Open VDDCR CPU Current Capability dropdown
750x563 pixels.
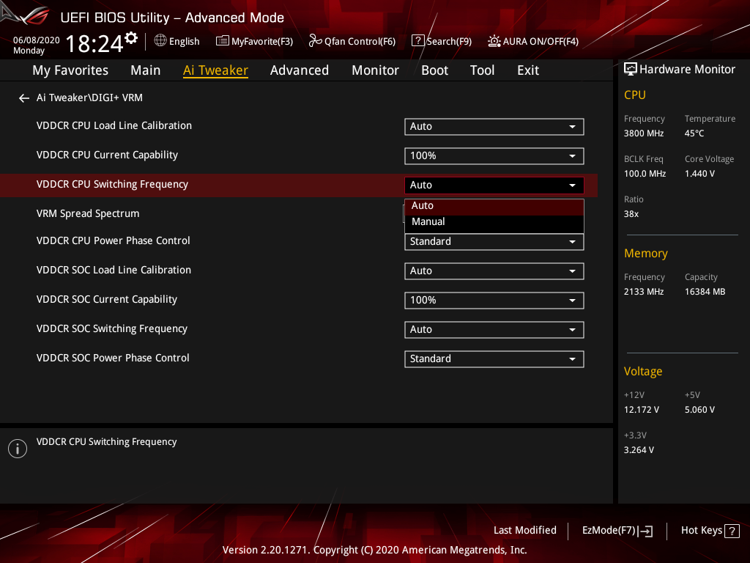click(494, 156)
